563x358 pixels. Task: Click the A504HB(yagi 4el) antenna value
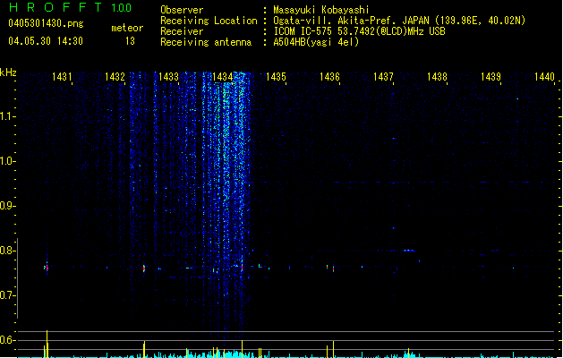(316, 42)
